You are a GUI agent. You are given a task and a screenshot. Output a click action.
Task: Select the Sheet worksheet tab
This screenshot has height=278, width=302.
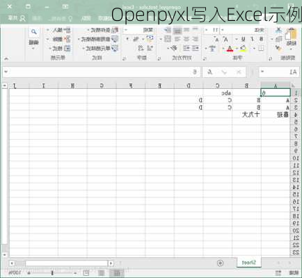[248, 263]
